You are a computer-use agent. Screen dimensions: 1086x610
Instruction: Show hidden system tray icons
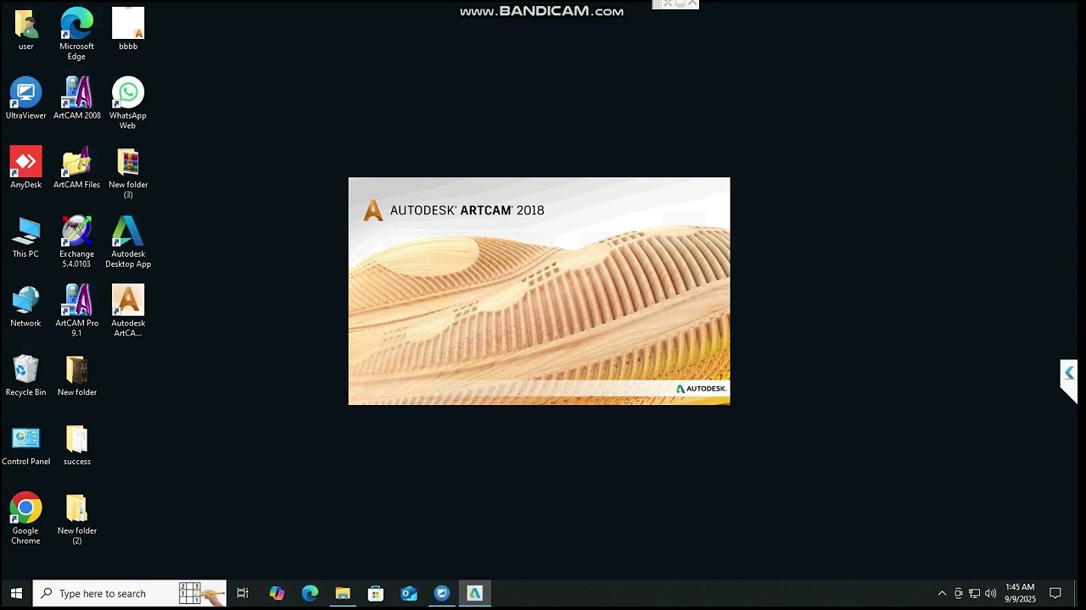pyautogui.click(x=942, y=593)
